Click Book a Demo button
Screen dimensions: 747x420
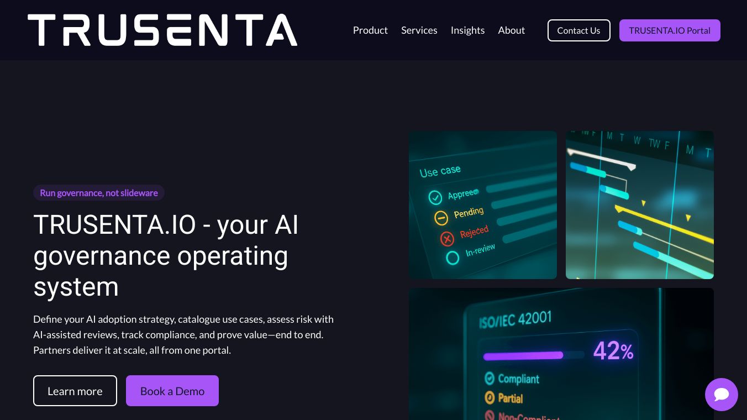point(172,391)
